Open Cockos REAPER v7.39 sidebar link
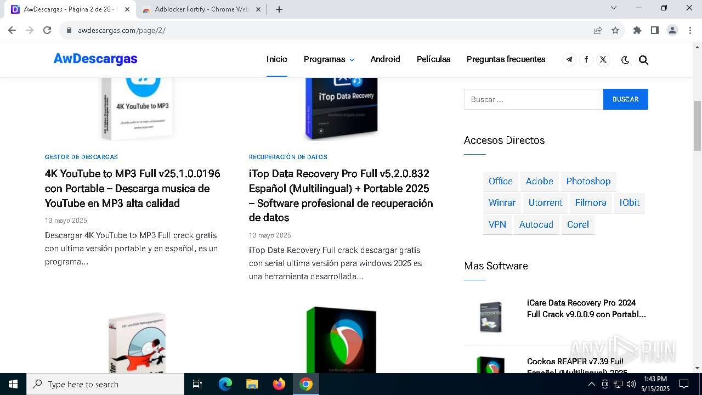Screen dimensions: 702x395 pos(577,366)
